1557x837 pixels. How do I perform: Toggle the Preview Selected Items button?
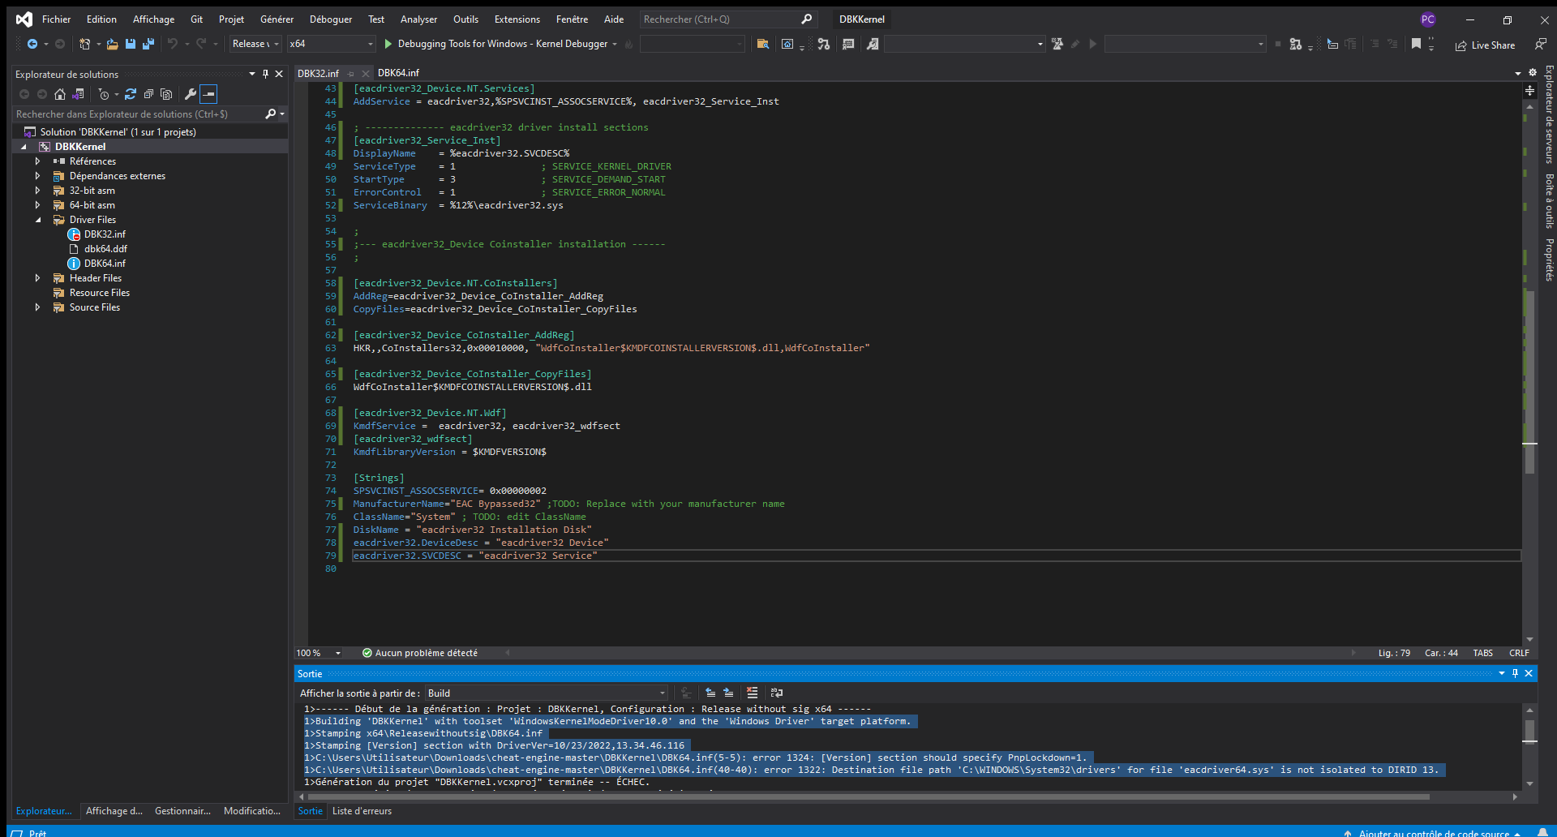click(208, 94)
